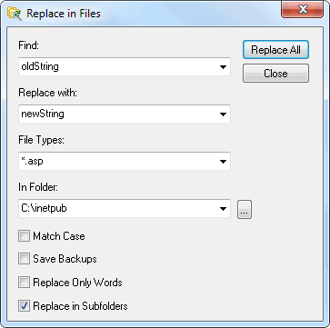The width and height of the screenshot is (330, 328).
Task: Place cursor in the C:\inetpub folder field
Action: coord(125,208)
